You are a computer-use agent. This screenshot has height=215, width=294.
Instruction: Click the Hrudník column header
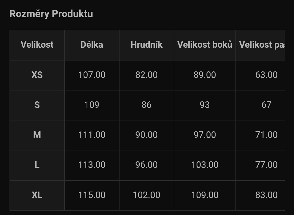click(x=146, y=45)
